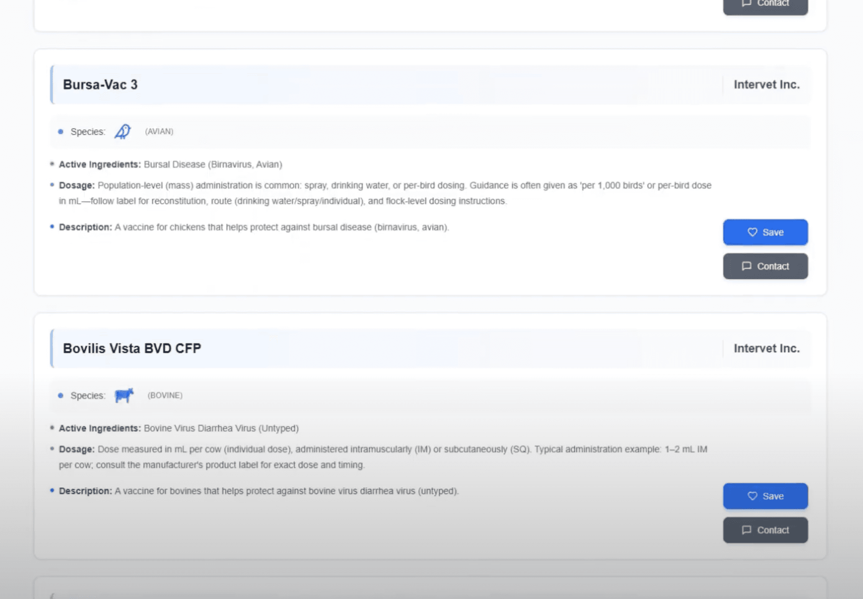Screen dimensions: 863x599
Task: Click the chat bubble icon on Bovilis Vista Contact
Action: point(747,530)
